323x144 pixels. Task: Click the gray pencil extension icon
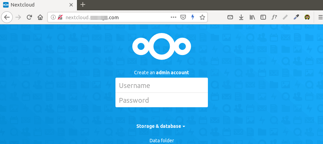point(285,17)
